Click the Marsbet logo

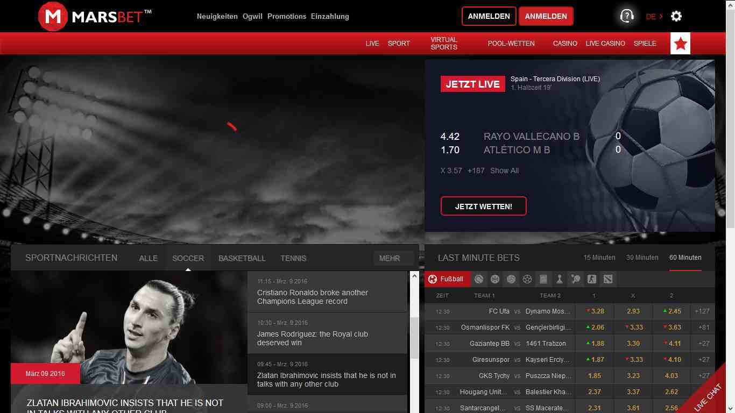point(95,16)
